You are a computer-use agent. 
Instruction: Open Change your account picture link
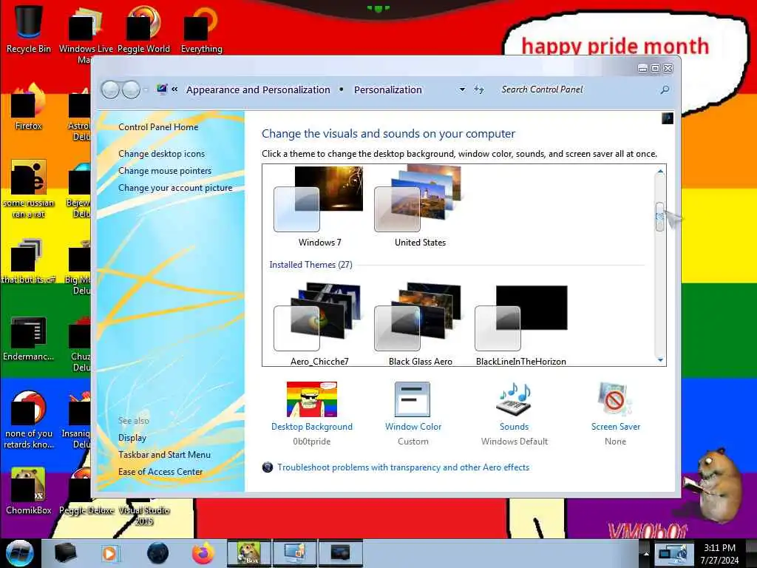(175, 188)
